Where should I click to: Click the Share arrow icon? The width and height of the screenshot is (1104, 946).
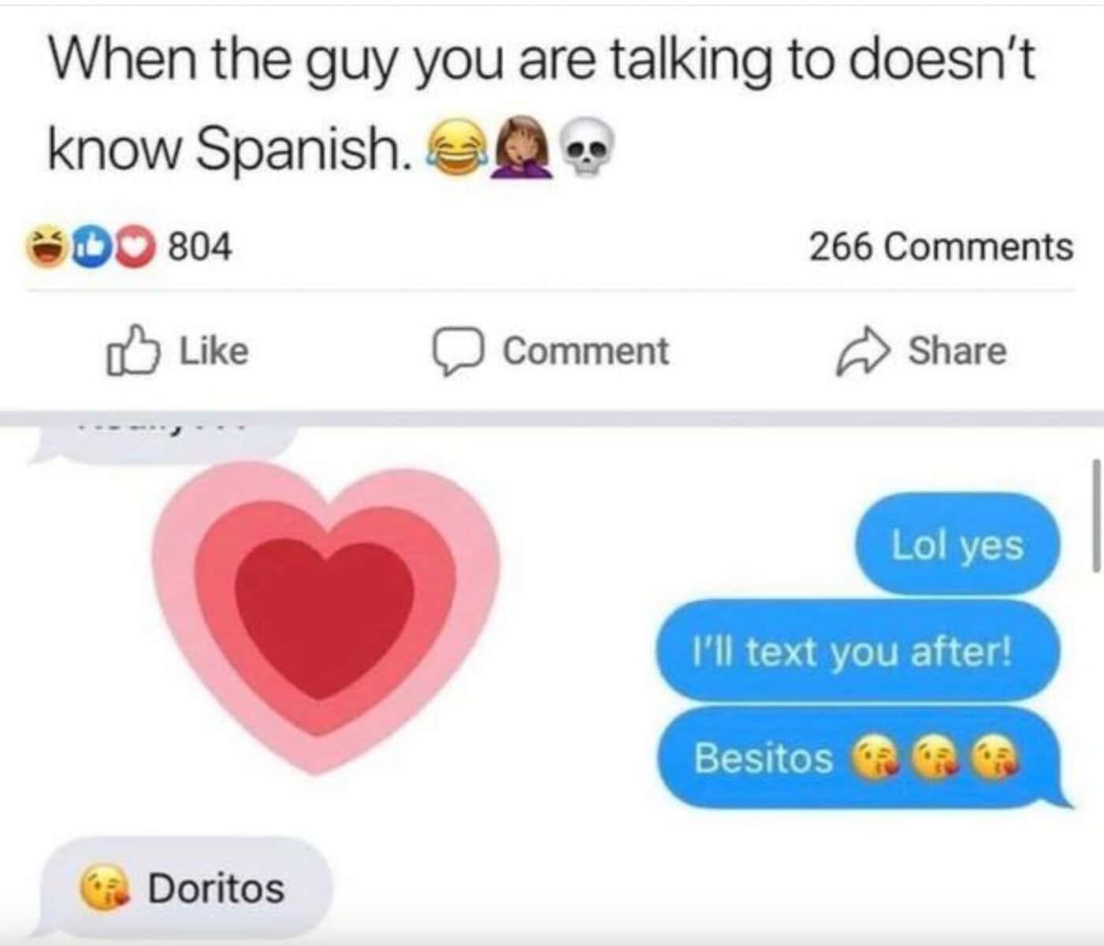point(863,352)
